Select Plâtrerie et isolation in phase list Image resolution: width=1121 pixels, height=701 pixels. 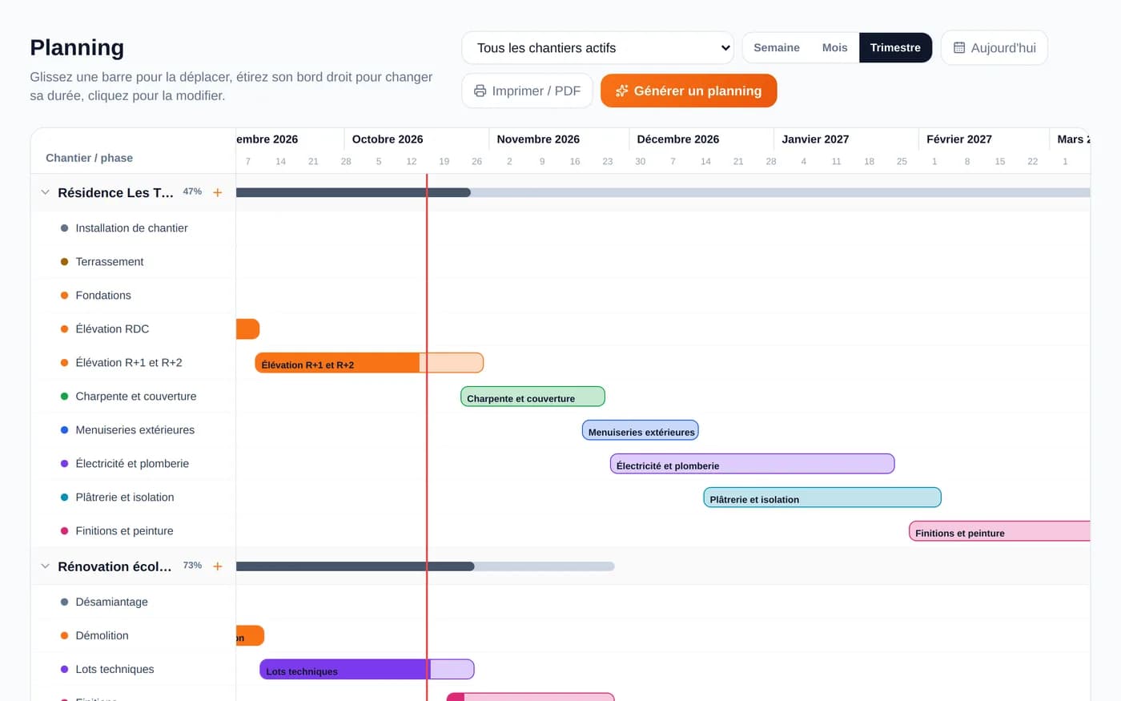133,498
